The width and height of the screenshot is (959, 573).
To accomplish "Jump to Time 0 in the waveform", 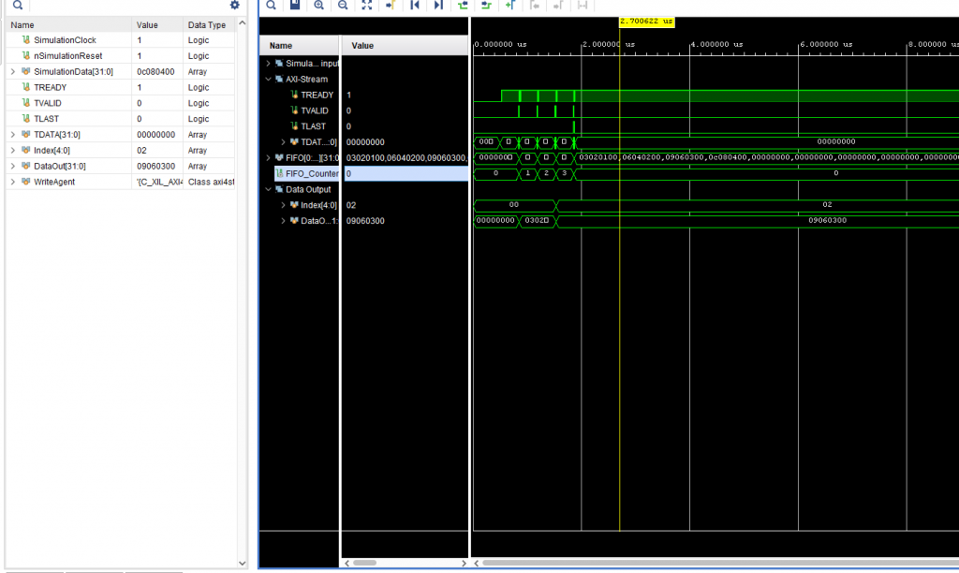I will [x=415, y=6].
